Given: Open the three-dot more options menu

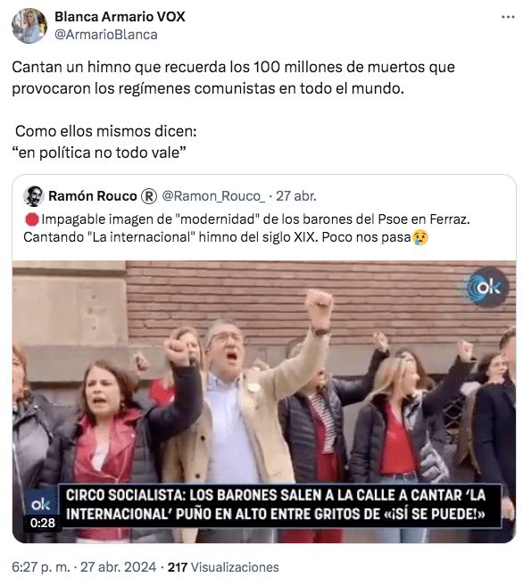Looking at the screenshot, I should point(508,17).
